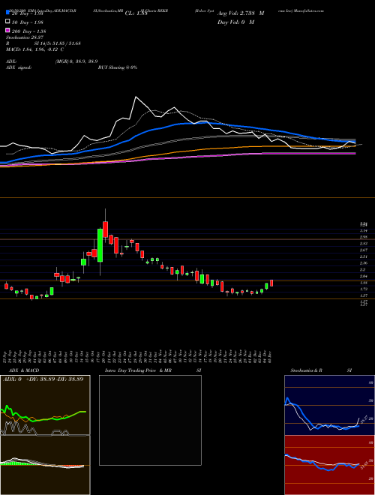Open the MACD histogram chart below the ADX chart

click(x=45, y=465)
